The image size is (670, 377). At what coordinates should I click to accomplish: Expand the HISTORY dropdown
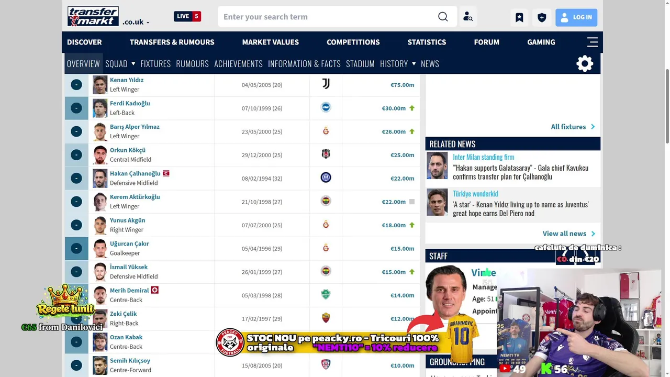pos(398,63)
